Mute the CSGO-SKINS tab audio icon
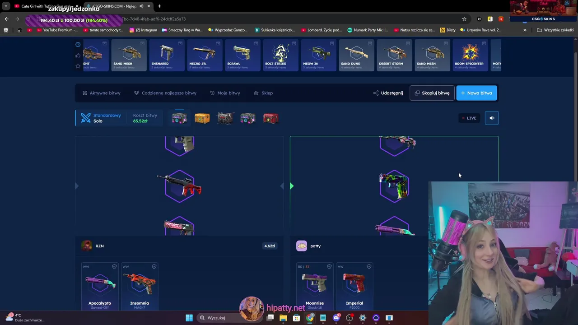The height and width of the screenshot is (325, 578). point(141,6)
